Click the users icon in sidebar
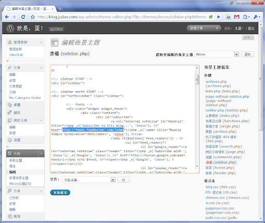This screenshot has width=265, height=223. click(x=10, y=216)
